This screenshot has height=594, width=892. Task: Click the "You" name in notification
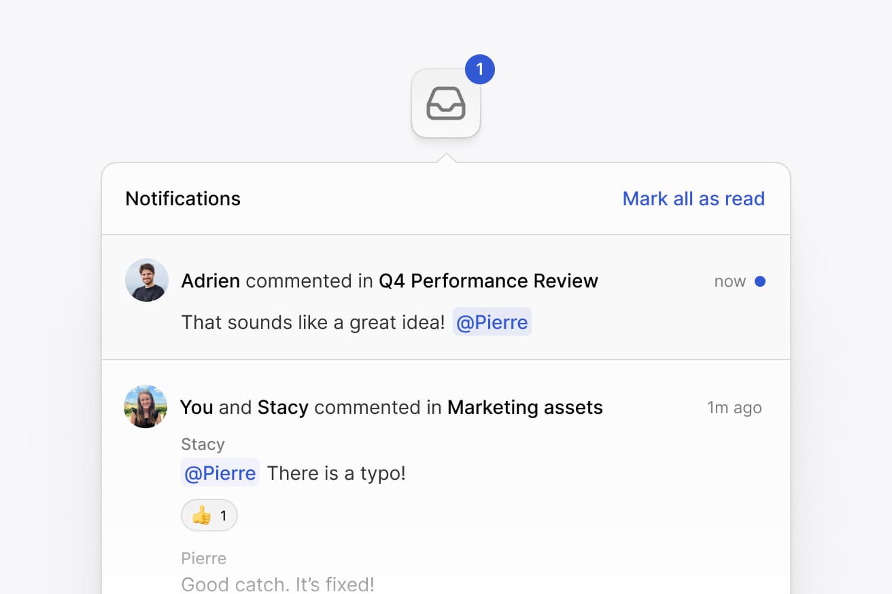click(x=196, y=407)
